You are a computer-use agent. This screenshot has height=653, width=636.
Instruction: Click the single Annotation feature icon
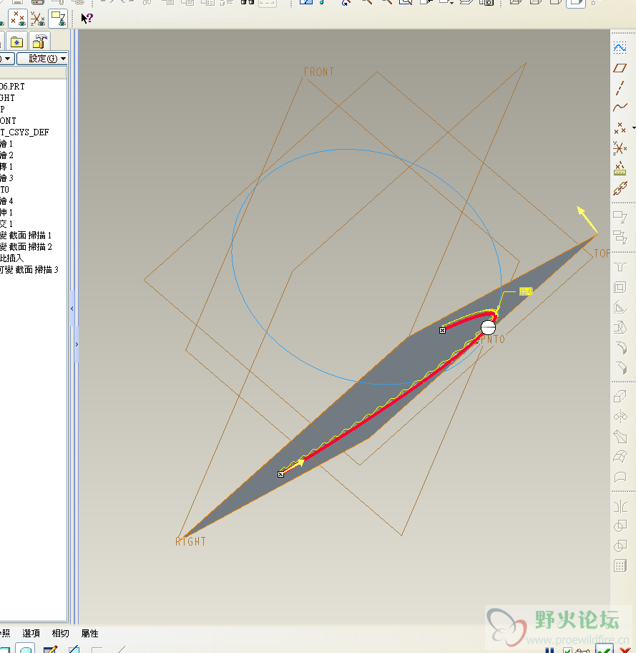620,218
